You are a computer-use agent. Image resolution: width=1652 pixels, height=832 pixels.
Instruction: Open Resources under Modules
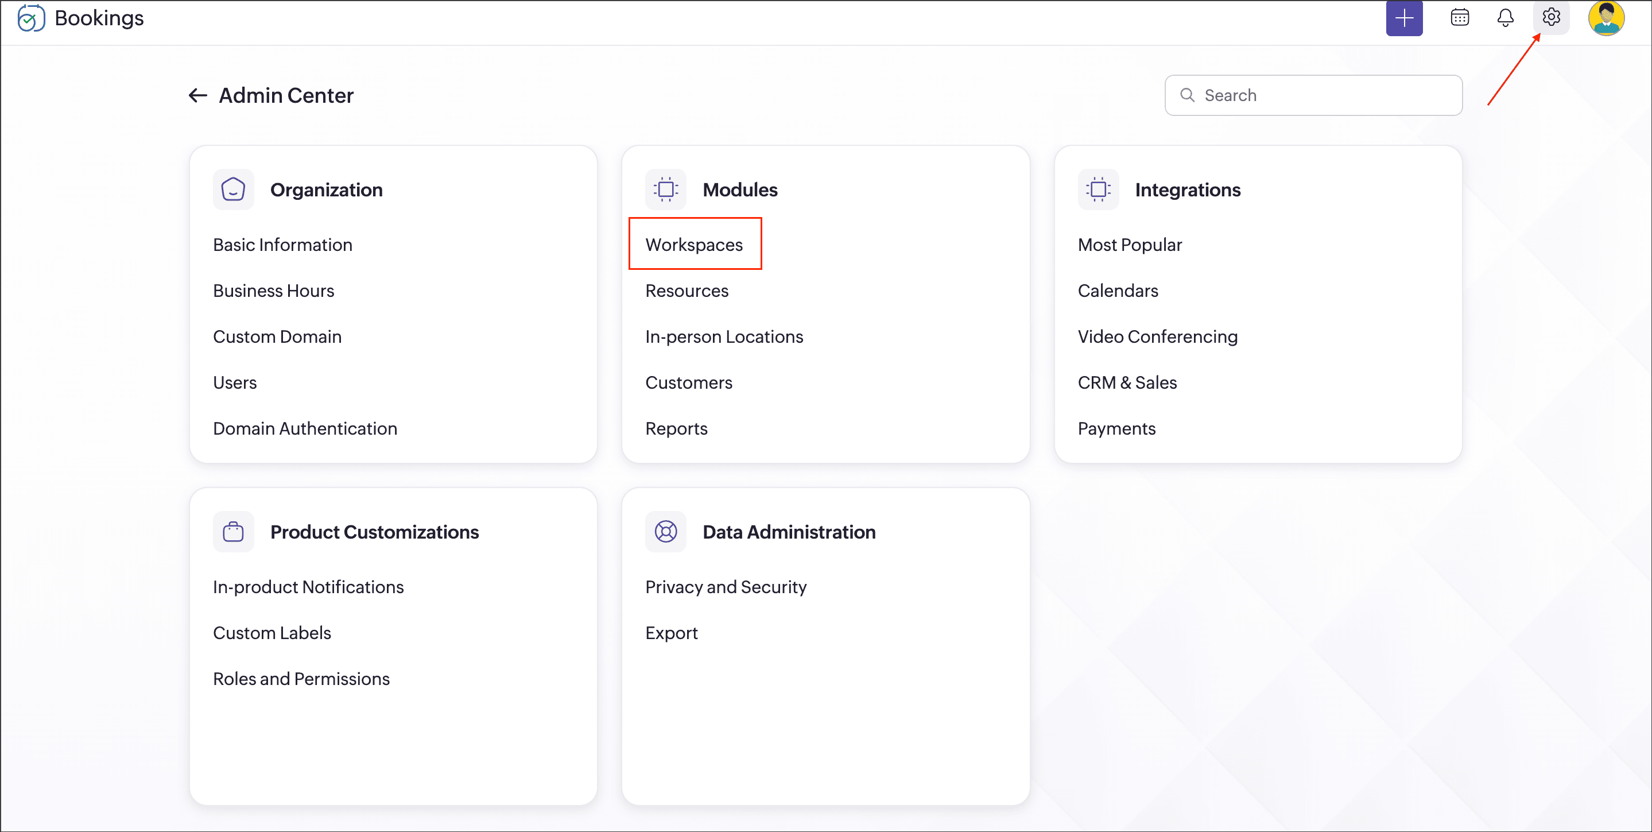[x=687, y=291]
